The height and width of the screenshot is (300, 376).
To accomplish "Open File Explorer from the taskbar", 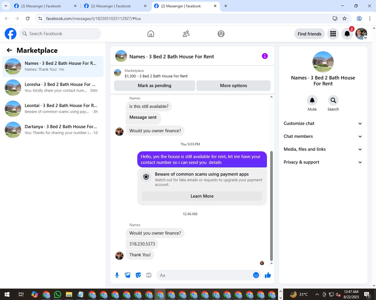I will click(69, 294).
